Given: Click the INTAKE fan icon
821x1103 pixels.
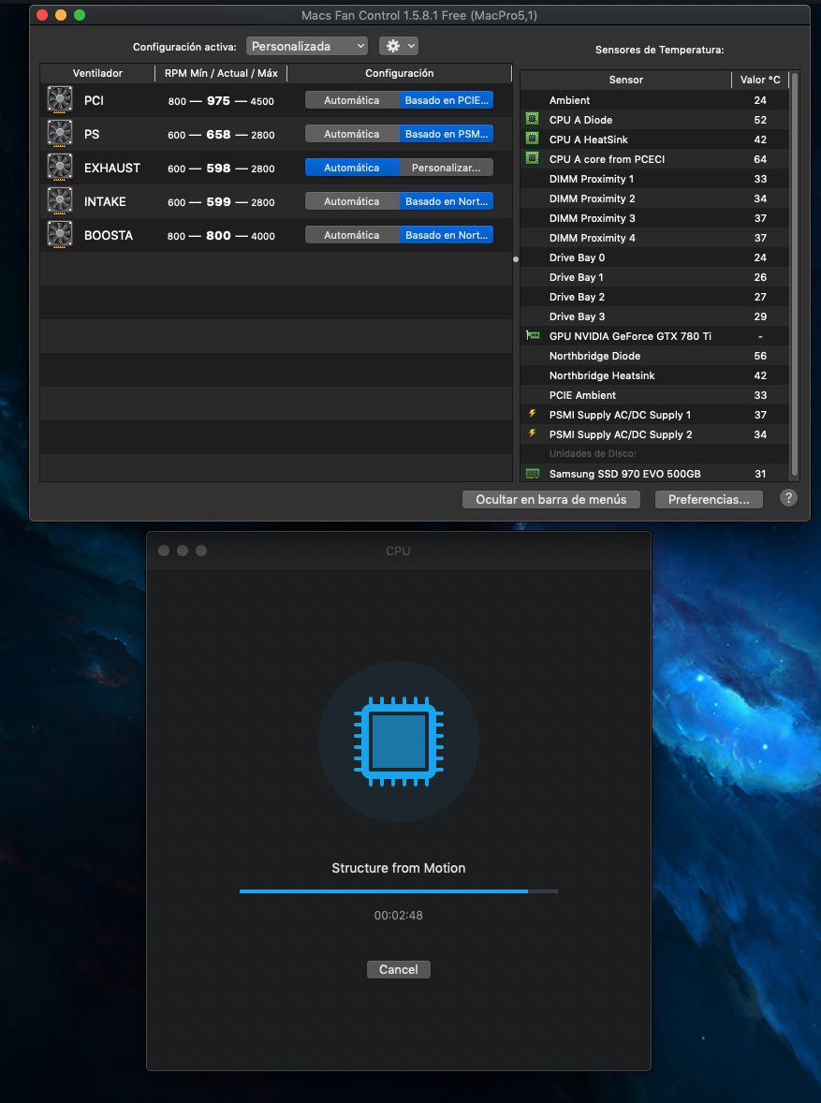Looking at the screenshot, I should 60,200.
